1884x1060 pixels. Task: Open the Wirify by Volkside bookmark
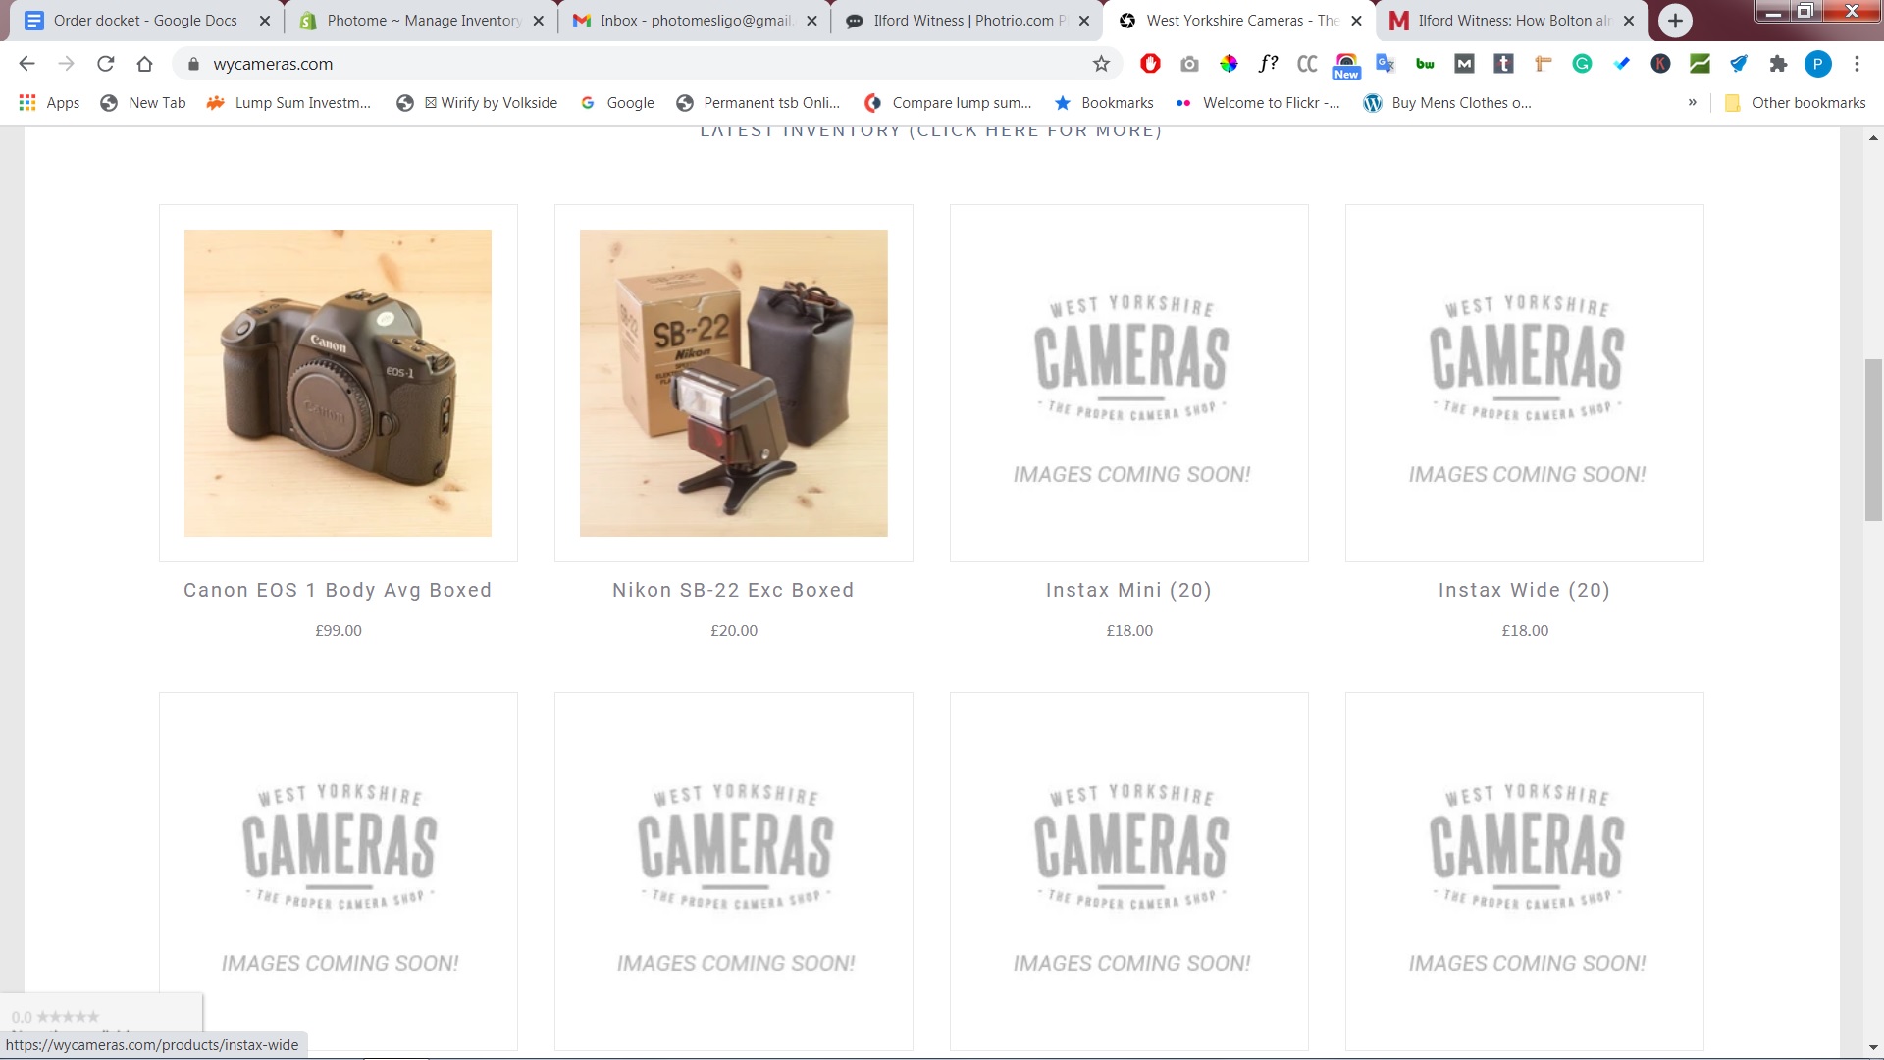point(478,103)
